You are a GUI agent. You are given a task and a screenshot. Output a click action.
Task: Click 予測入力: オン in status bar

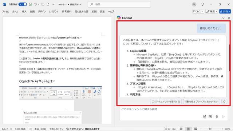[56, 129]
